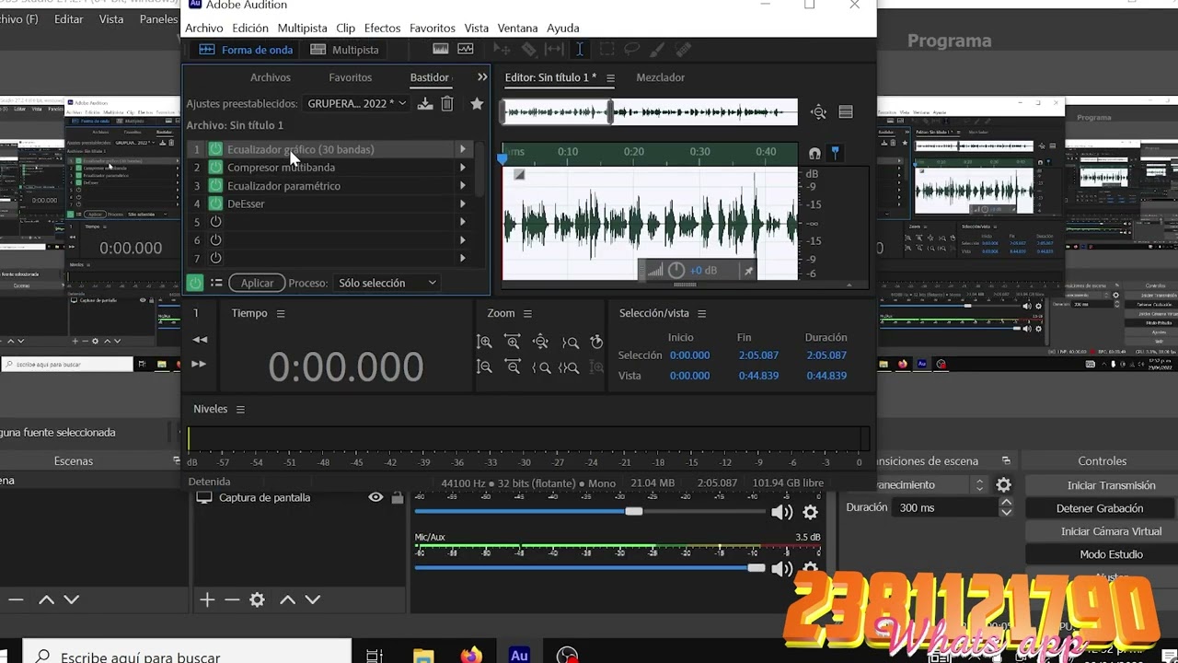Screen dimensions: 1178x663
Task: Zoom to selection in Zoom panel
Action: 569,367
